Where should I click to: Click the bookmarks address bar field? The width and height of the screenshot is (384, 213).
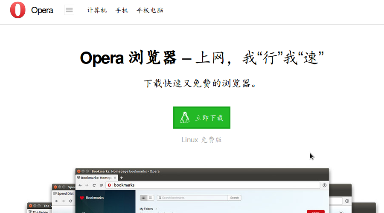pyautogui.click(x=213, y=185)
